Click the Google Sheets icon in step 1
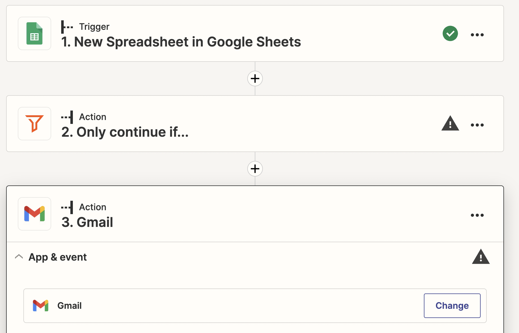Image resolution: width=519 pixels, height=333 pixels. coord(34,33)
